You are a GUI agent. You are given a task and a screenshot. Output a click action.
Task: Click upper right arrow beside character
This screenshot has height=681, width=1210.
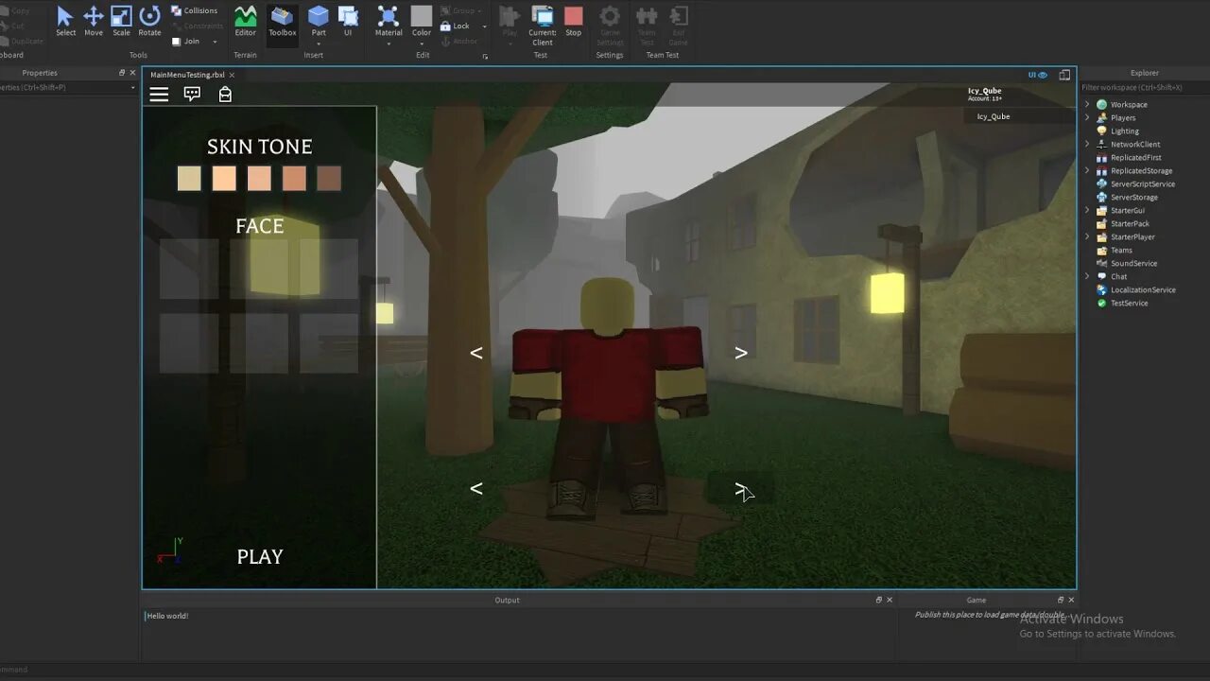(741, 353)
